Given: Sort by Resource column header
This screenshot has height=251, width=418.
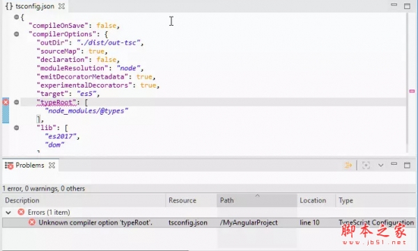Looking at the screenshot, I should [x=192, y=200].
